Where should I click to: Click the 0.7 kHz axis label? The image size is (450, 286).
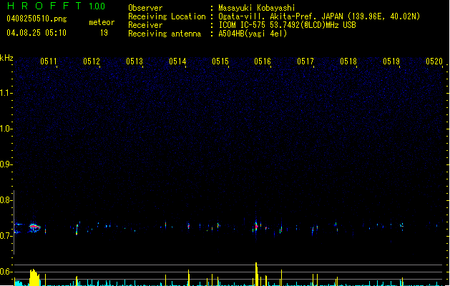pyautogui.click(x=6, y=236)
